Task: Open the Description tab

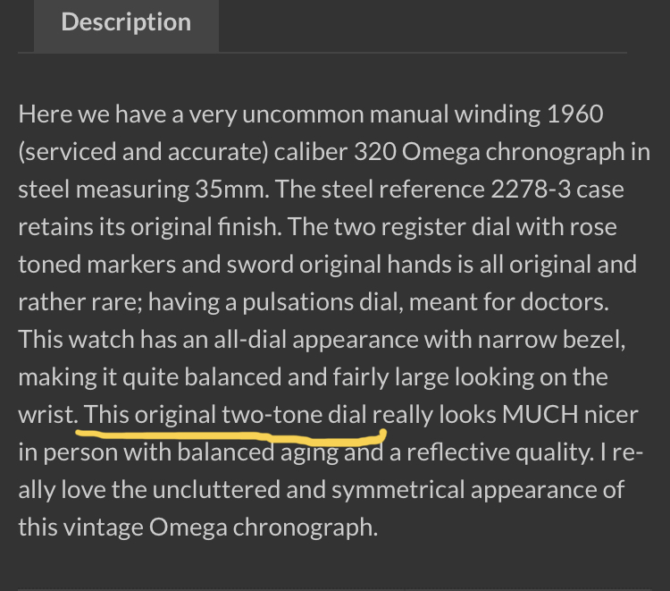Action: coord(126,22)
